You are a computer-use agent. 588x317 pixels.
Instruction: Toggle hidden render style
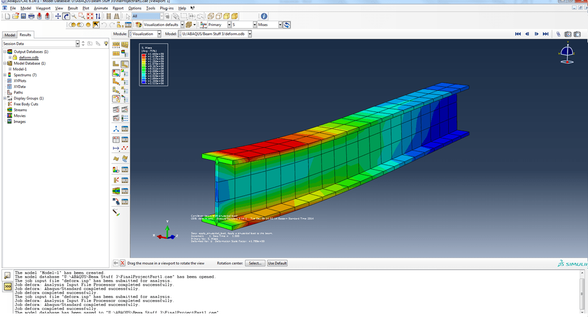coord(219,16)
